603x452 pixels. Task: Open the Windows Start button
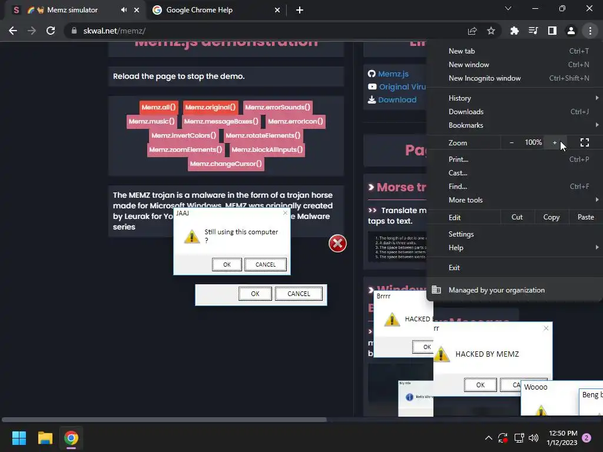tap(19, 438)
